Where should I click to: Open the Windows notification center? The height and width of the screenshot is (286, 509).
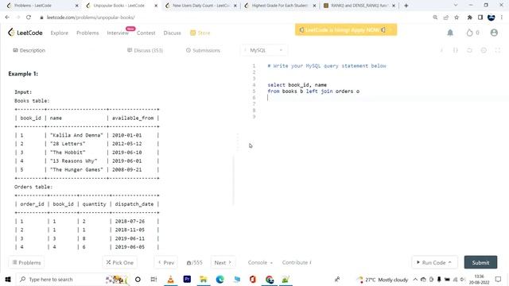pyautogui.click(x=498, y=279)
